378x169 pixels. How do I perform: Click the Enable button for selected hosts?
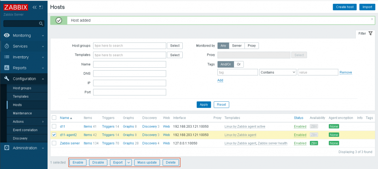click(x=78, y=162)
